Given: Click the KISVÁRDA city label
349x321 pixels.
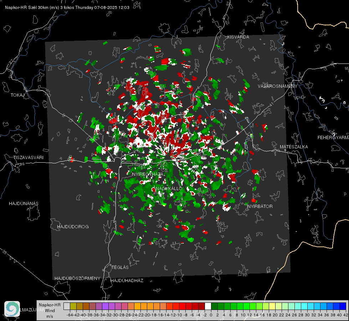Looking at the screenshot, I should pos(238,37).
